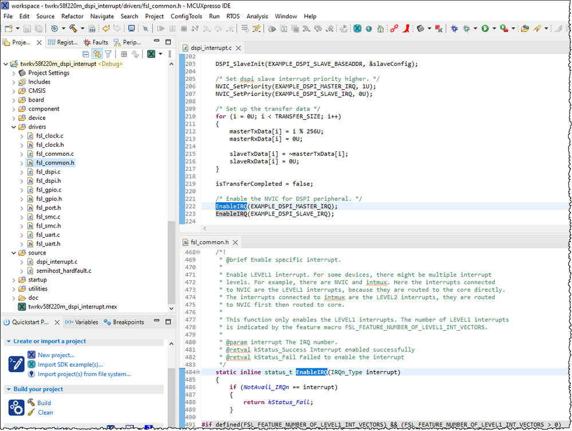Toggle comment block fold at line 468
This screenshot has height=431, width=572.
click(198, 252)
